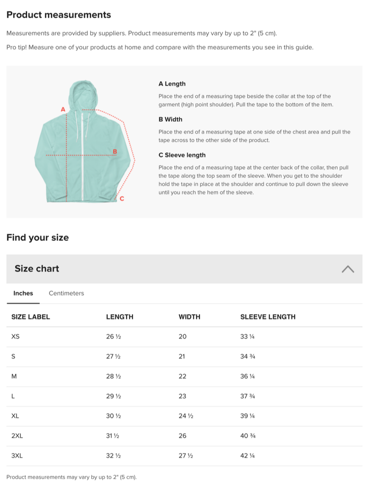Click the red B width marker
Viewport: 368px width, 491px height.
coord(115,152)
